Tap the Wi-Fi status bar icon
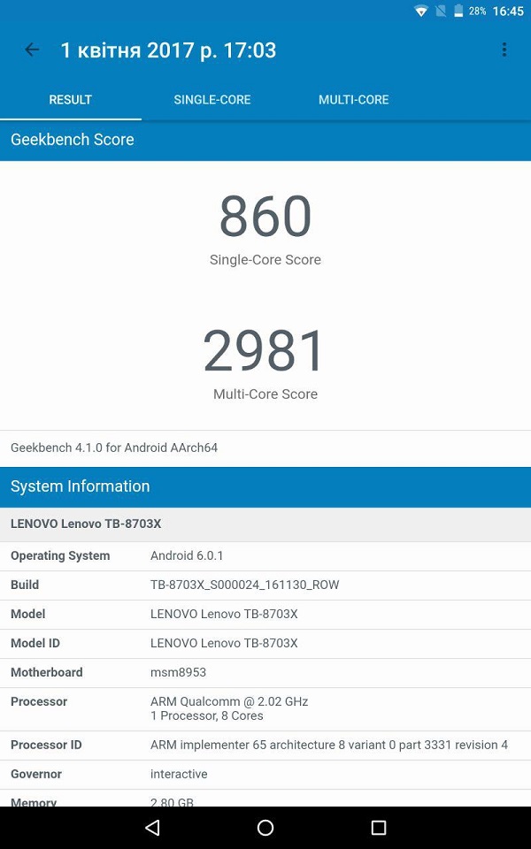The image size is (531, 849). pyautogui.click(x=421, y=11)
